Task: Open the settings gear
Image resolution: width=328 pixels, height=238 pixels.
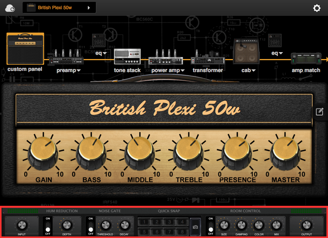Action: point(317,8)
